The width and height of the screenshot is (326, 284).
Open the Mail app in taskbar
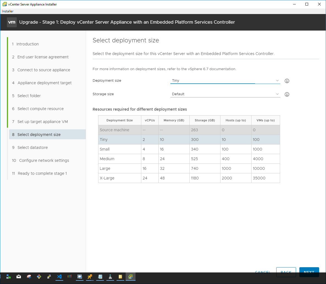pyautogui.click(x=19, y=277)
